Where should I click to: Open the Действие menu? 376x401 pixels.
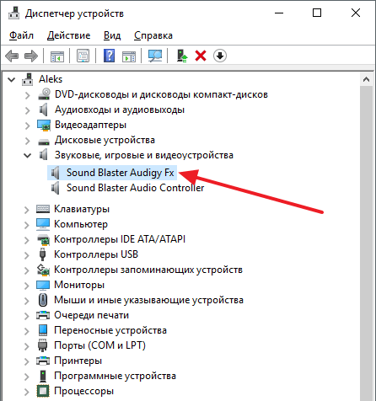point(68,35)
